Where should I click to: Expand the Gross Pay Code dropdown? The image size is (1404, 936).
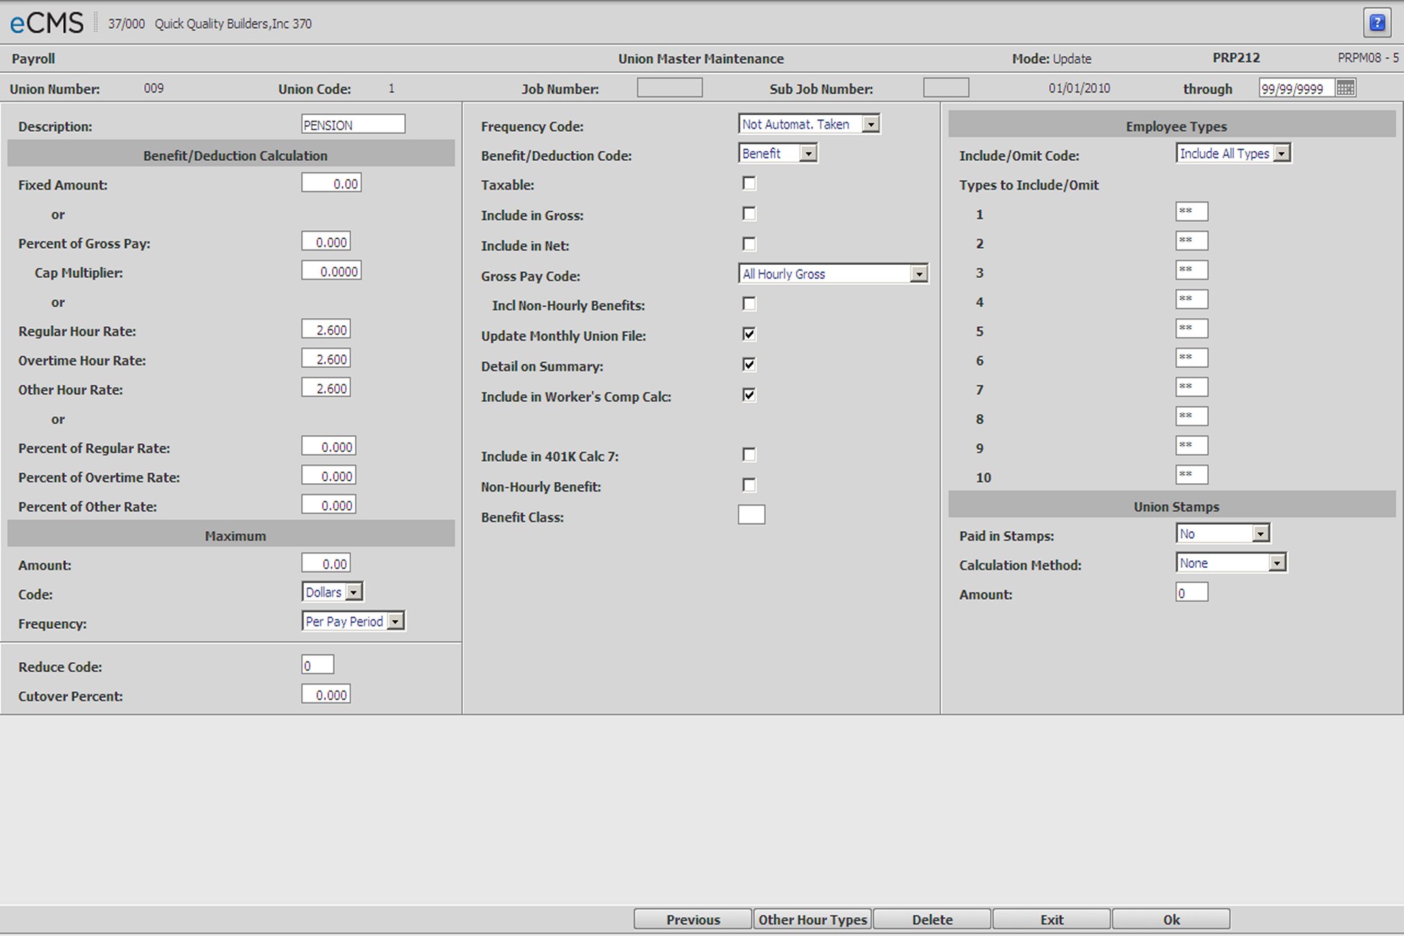coord(916,275)
